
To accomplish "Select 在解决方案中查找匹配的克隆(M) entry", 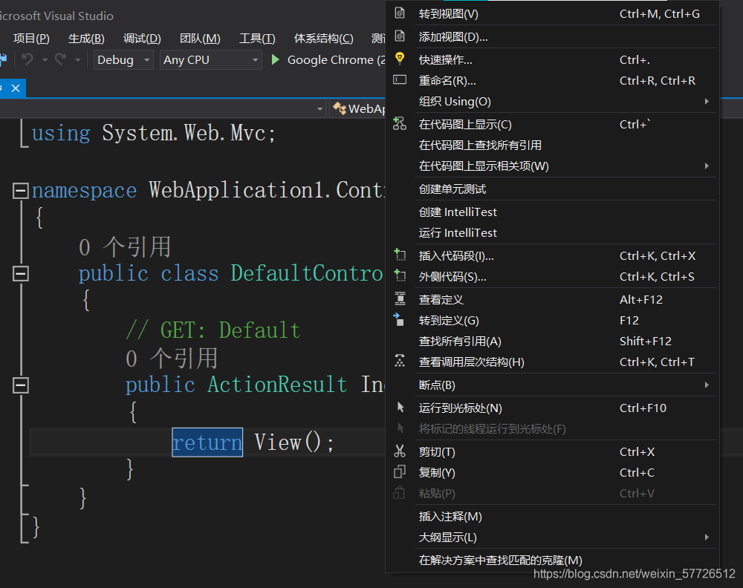I will click(x=553, y=560).
